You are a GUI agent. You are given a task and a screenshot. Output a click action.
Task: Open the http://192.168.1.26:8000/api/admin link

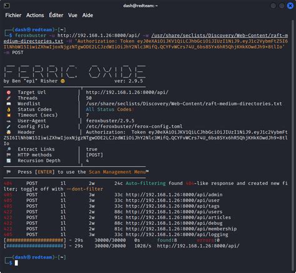coord(174,195)
